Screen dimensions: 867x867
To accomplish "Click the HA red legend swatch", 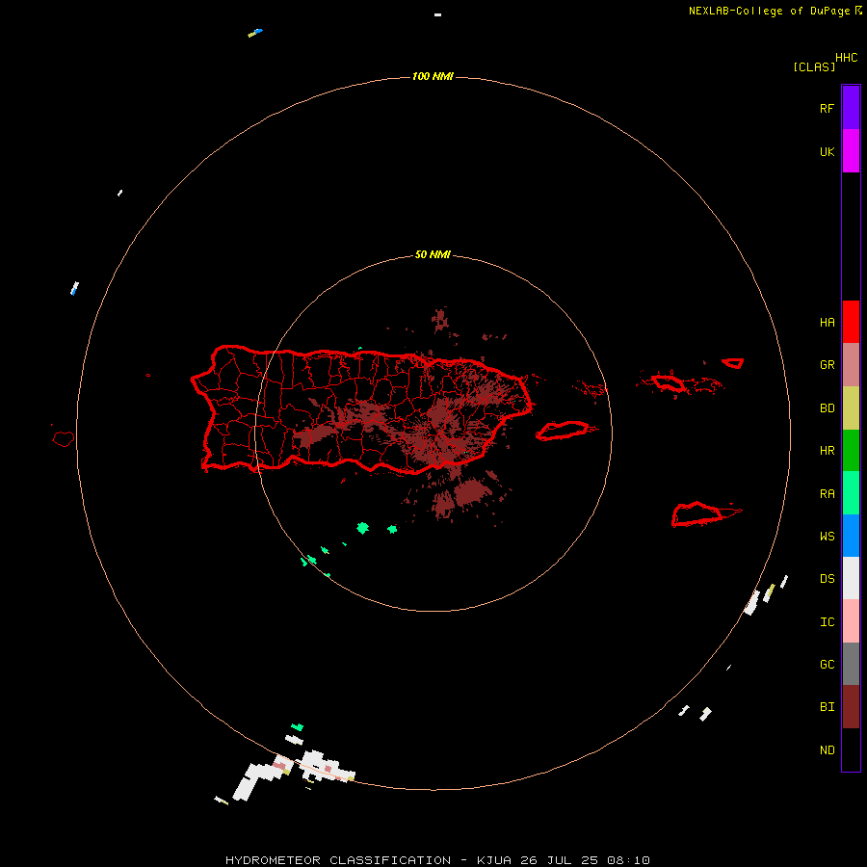I will click(851, 322).
